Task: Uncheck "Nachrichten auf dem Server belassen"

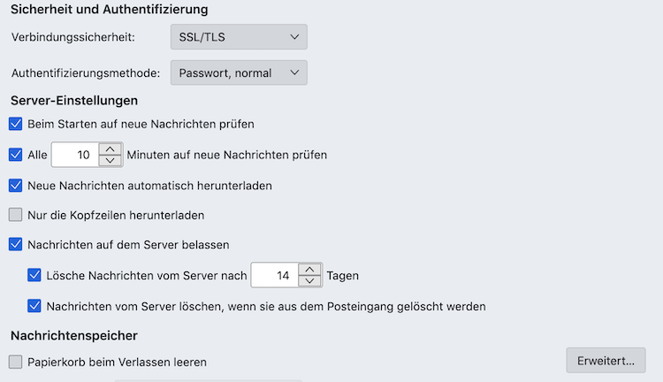Action: pyautogui.click(x=15, y=244)
